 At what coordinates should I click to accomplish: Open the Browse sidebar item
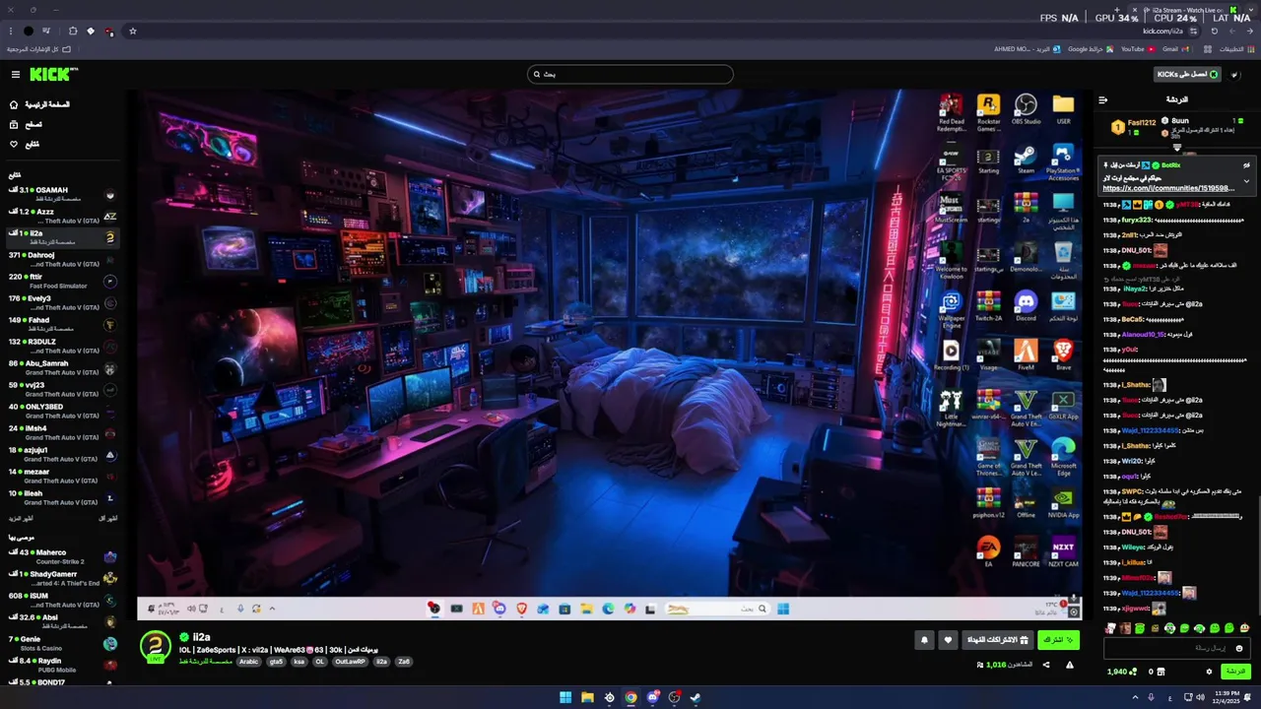(26, 125)
